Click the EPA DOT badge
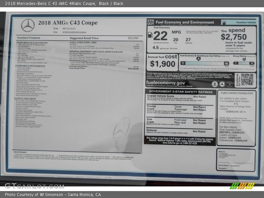Screen dimensions: 264x198 [151, 22]
